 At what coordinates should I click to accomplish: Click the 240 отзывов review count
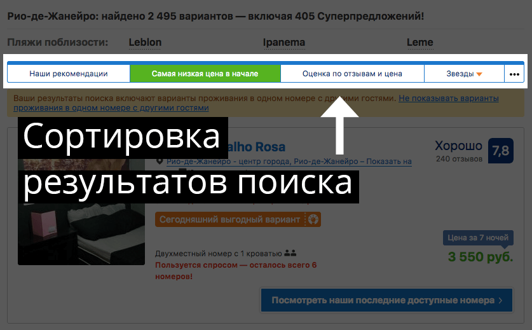(458, 158)
